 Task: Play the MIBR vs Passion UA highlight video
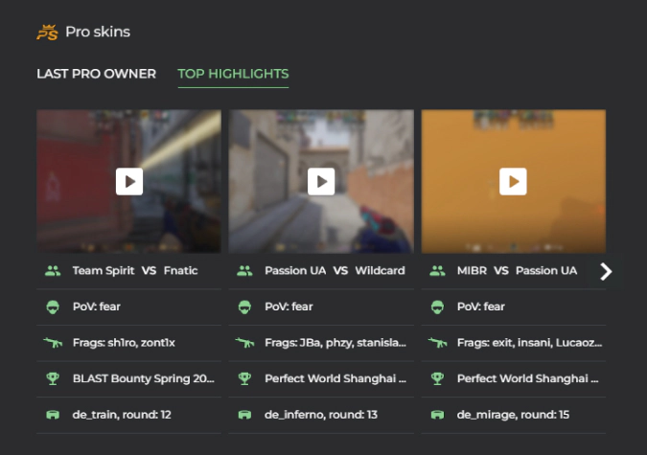tap(513, 181)
